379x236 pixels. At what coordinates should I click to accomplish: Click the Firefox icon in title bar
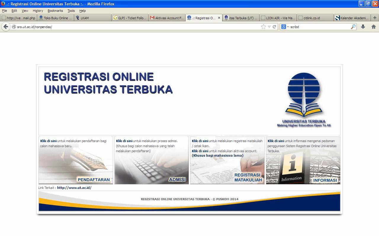pos(3,4)
